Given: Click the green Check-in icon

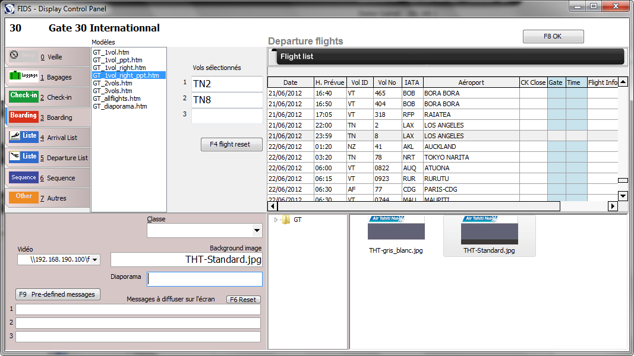Looking at the screenshot, I should [x=24, y=96].
